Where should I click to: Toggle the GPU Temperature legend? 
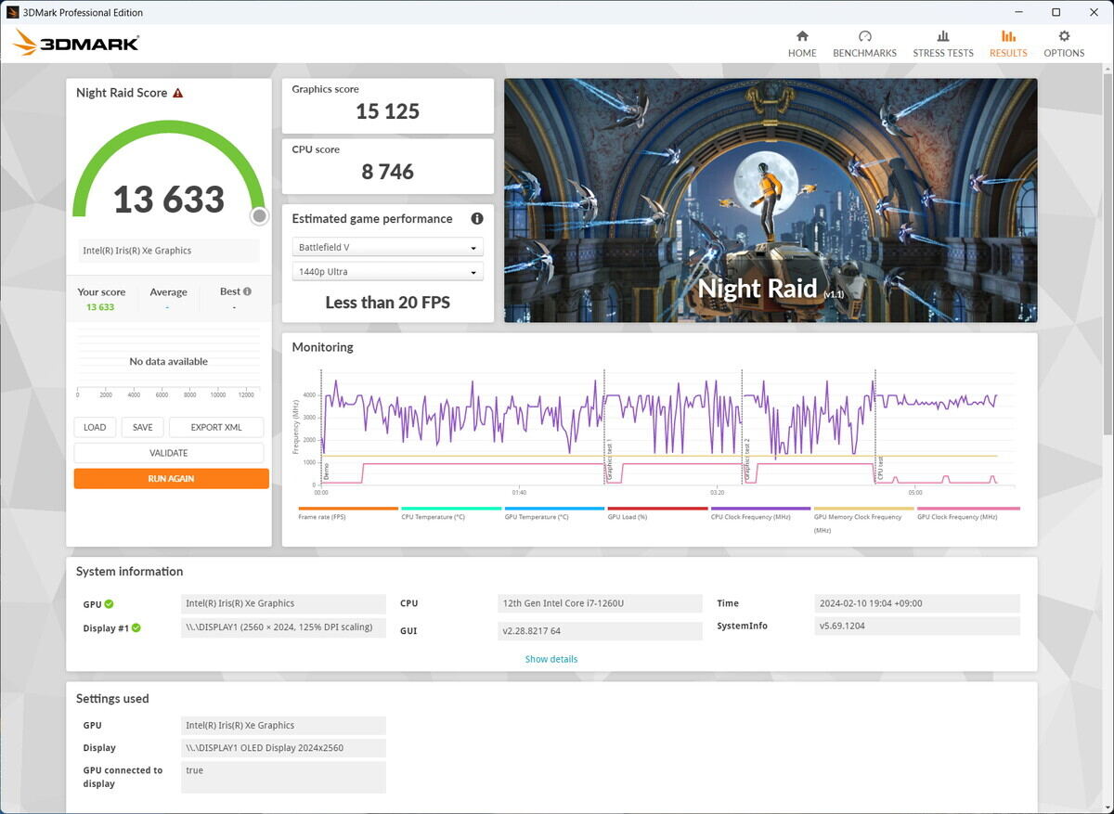(x=553, y=512)
